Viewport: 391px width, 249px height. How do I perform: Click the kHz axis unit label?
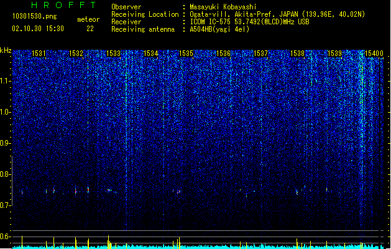click(6, 50)
